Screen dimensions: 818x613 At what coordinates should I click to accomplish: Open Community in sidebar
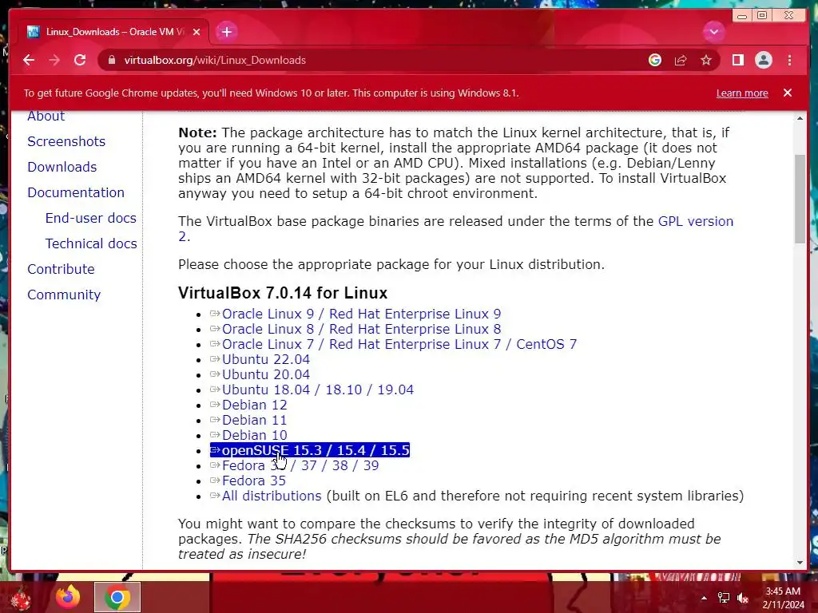[64, 295]
